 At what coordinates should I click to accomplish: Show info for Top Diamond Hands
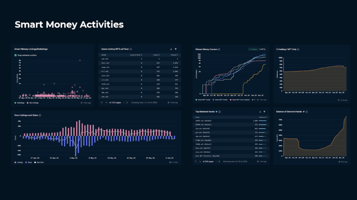point(220,112)
